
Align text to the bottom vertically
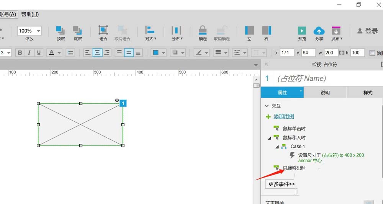138,52
